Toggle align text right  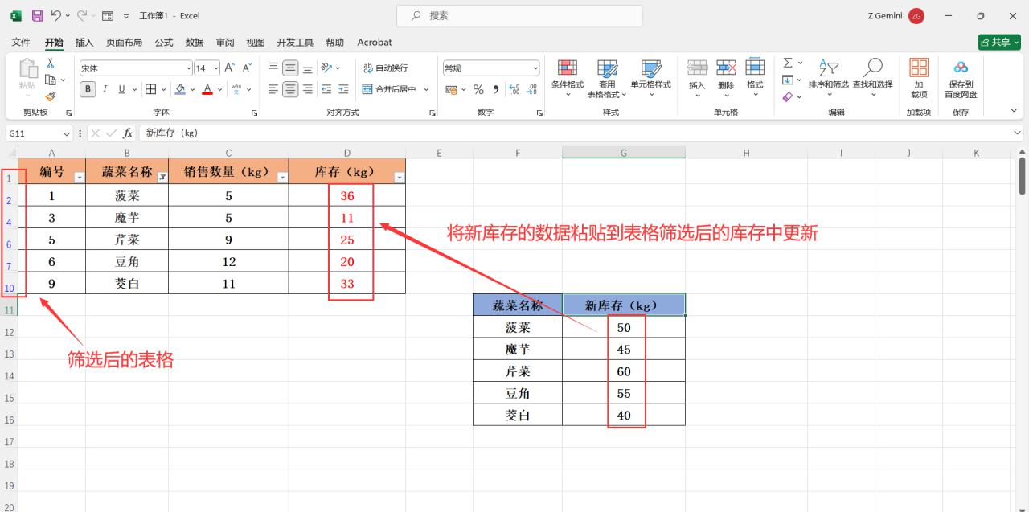[x=307, y=89]
